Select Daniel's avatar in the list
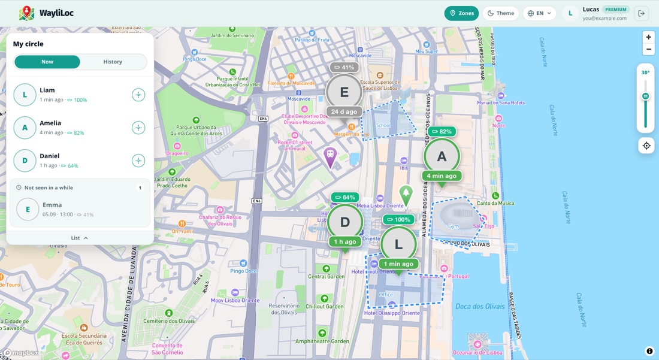Viewport: 659px width, 360px height. pos(25,161)
